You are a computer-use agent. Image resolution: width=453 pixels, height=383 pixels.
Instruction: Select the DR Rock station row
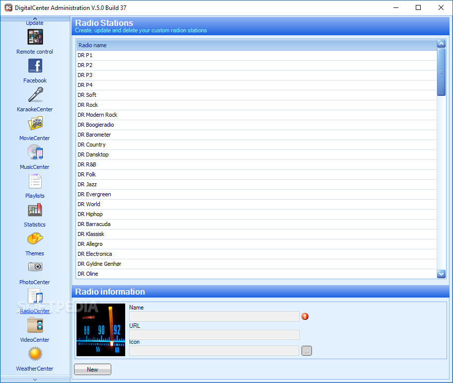click(x=256, y=105)
